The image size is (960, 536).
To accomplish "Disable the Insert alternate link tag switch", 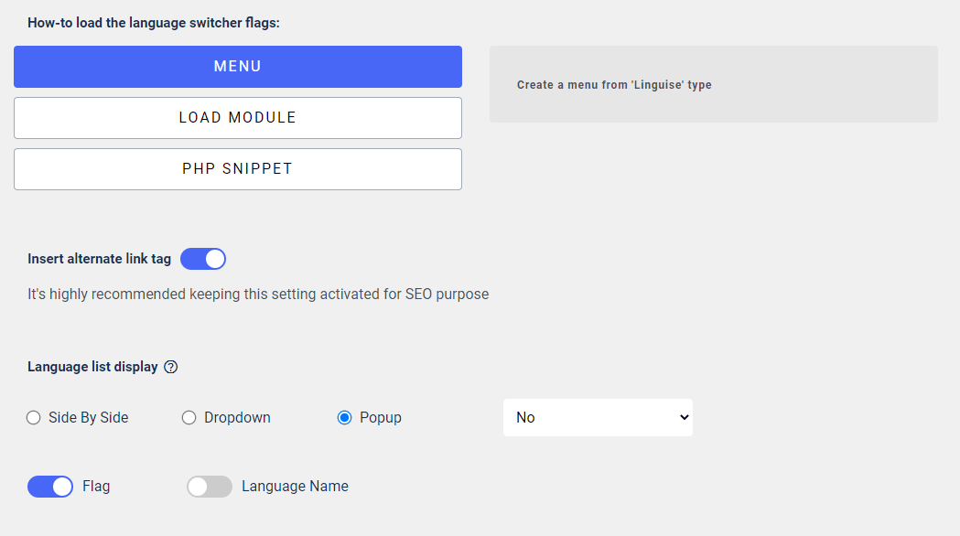I will 203,259.
